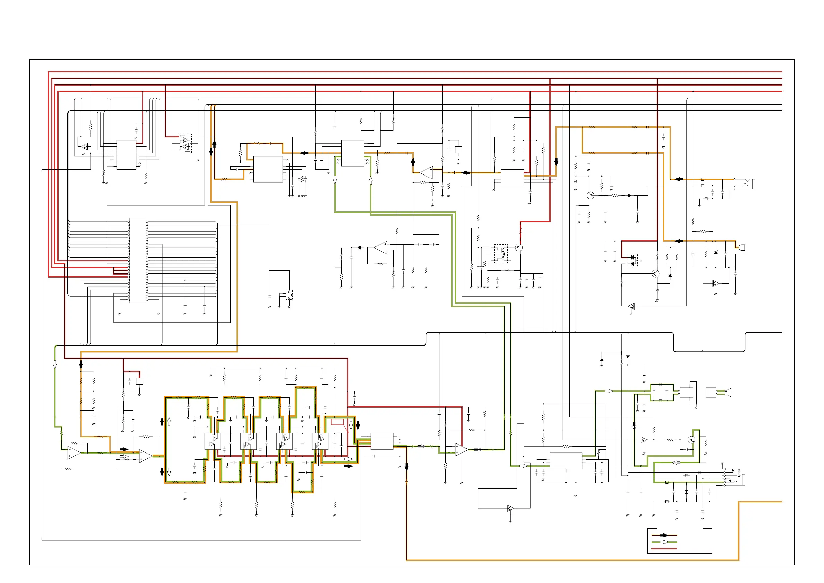
Task: Click the orange line with the black arrow in the legend
Action: (664, 535)
